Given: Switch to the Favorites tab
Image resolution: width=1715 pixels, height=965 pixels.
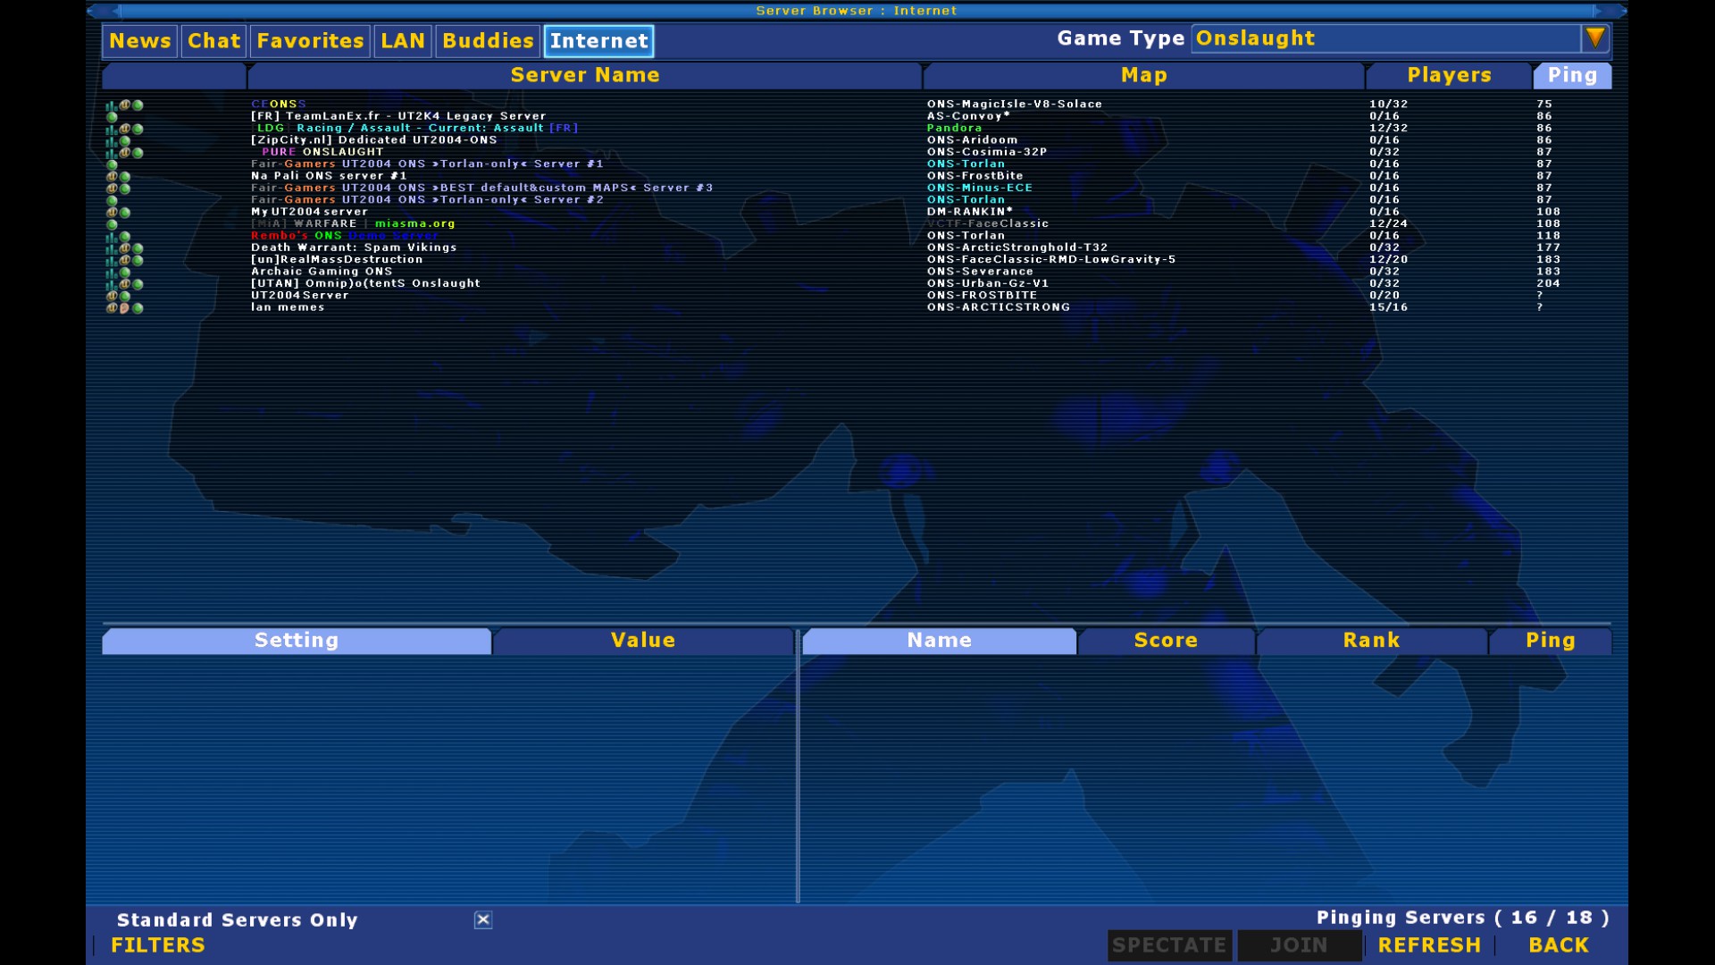Looking at the screenshot, I should (310, 41).
